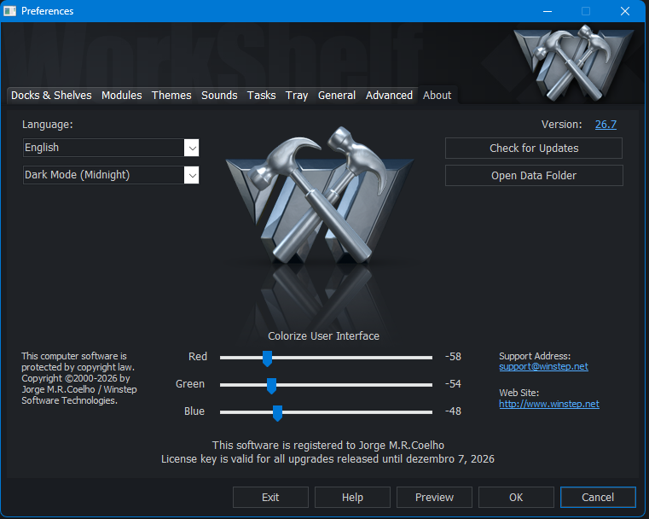The height and width of the screenshot is (519, 649).
Task: Click the Colorize User Interface label
Action: coord(324,336)
